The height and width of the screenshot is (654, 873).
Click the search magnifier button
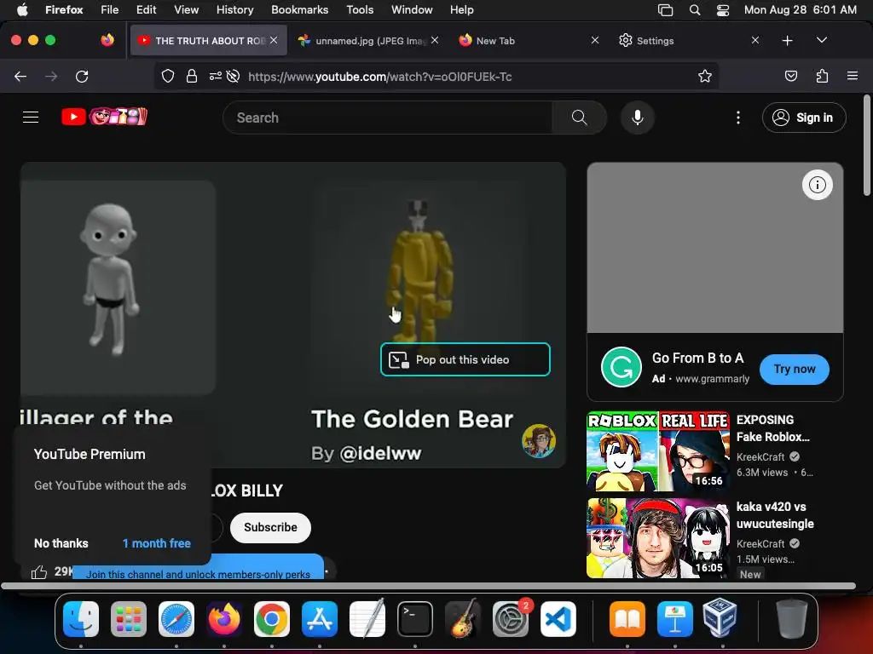coord(579,118)
